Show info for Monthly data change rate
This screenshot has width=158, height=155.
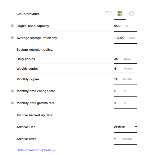tap(12, 91)
